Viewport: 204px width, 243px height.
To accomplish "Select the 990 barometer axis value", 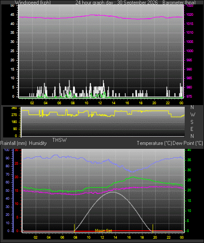I will [x=189, y=69].
